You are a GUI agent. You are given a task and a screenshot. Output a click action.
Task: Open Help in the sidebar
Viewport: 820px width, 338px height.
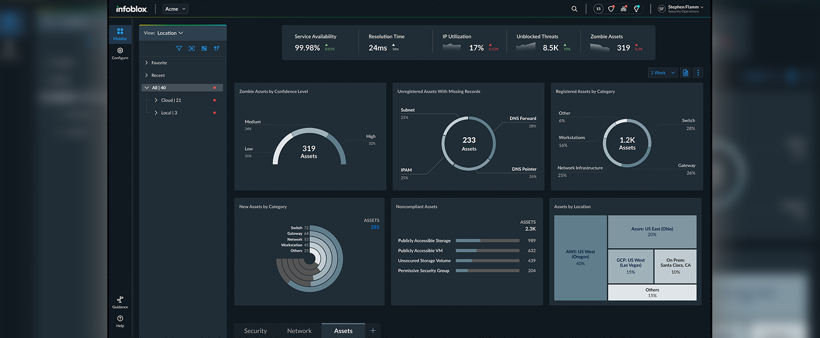tap(120, 321)
